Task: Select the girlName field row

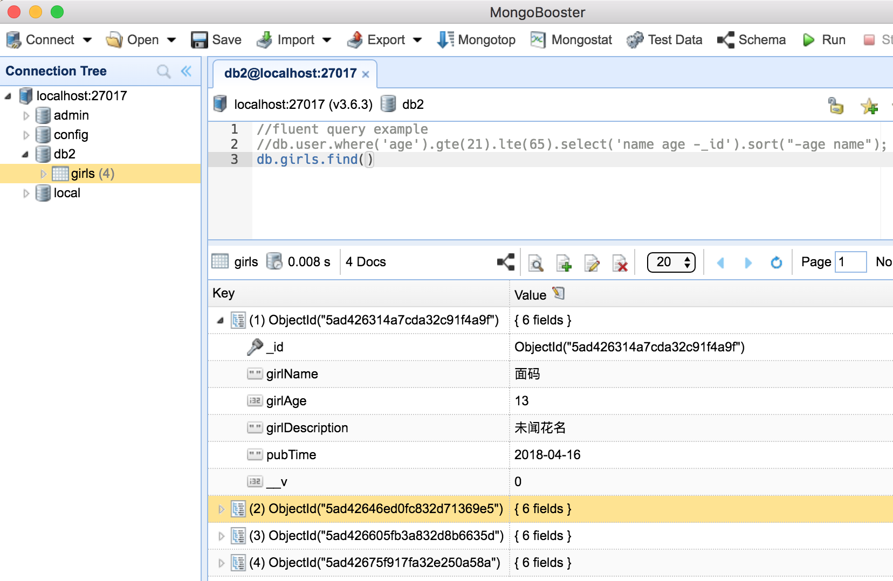Action: [x=551, y=374]
